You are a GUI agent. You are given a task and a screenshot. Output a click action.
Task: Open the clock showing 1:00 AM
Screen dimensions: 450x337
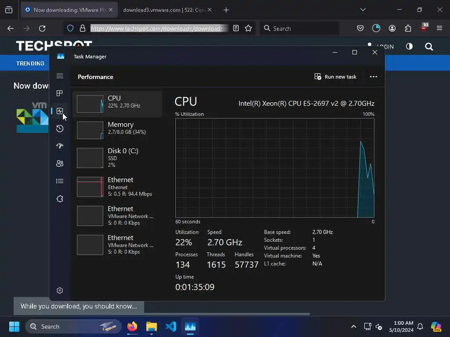pyautogui.click(x=401, y=326)
